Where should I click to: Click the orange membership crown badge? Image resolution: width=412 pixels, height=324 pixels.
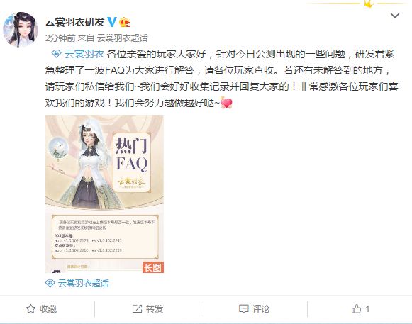[125, 23]
